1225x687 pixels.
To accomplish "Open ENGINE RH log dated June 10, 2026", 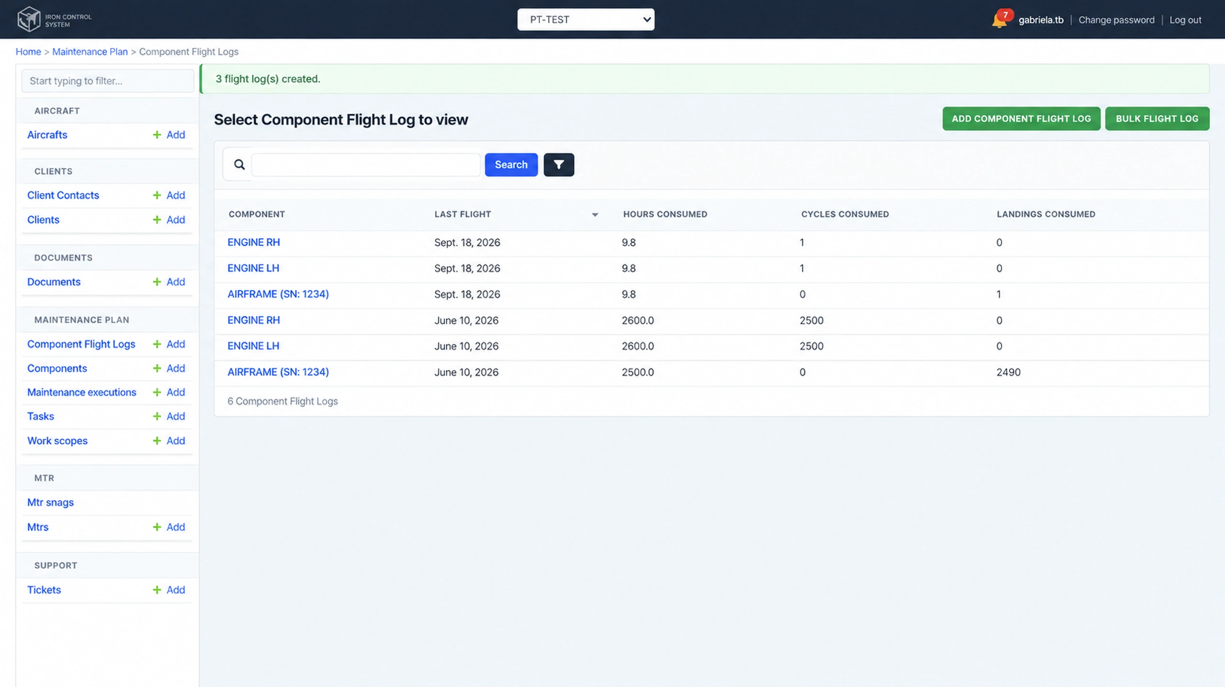I will (x=254, y=320).
